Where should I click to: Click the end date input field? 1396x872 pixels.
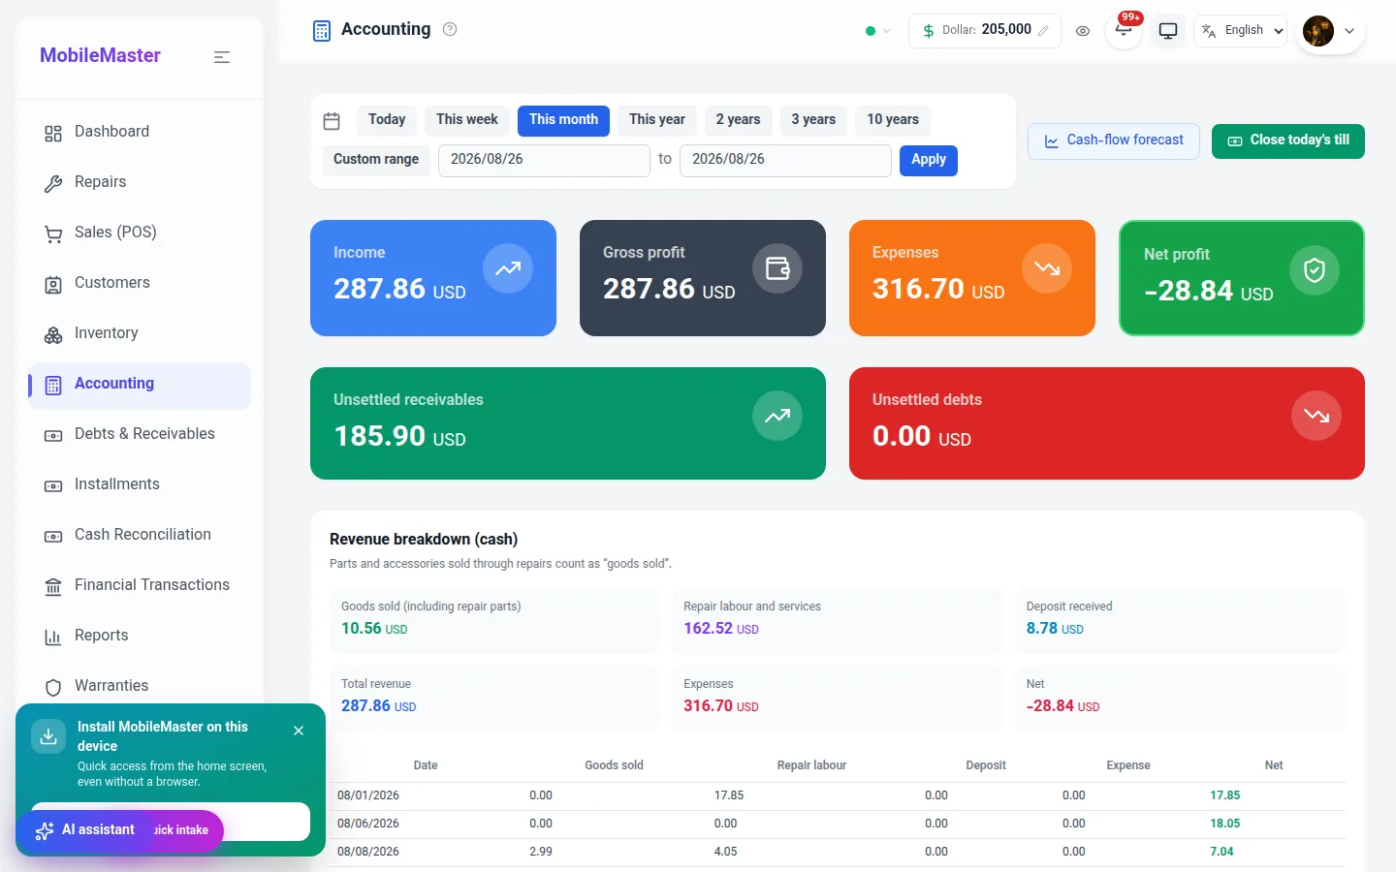pos(785,160)
